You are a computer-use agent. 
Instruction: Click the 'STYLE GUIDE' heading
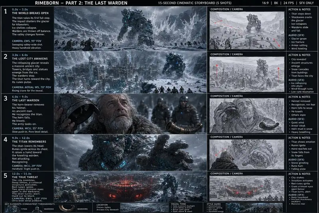[214, 204]
